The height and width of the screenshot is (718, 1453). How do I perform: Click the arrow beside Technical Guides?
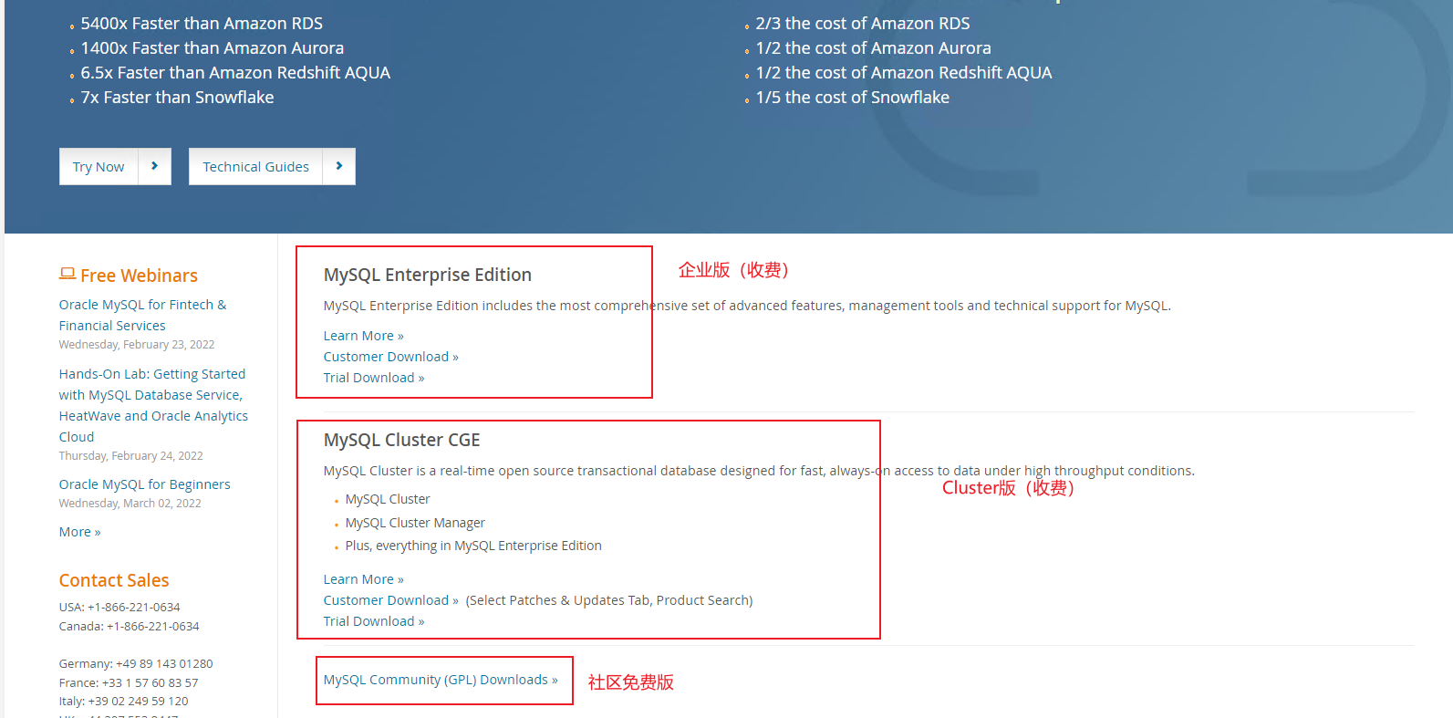click(339, 166)
